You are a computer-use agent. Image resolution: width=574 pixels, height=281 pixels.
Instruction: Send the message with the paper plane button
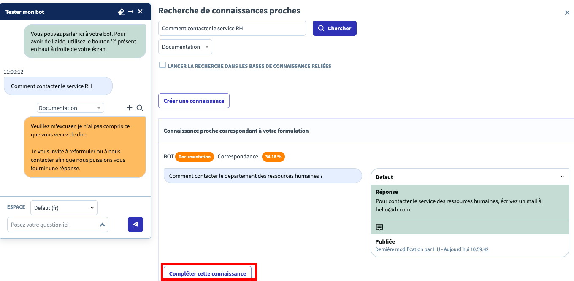point(135,225)
